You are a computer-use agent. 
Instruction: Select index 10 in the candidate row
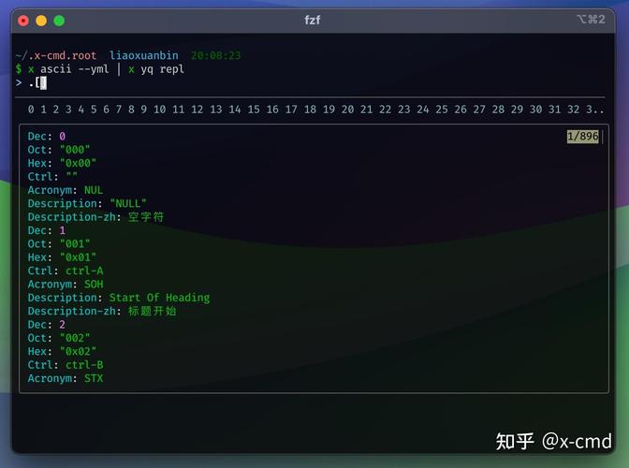(160, 110)
